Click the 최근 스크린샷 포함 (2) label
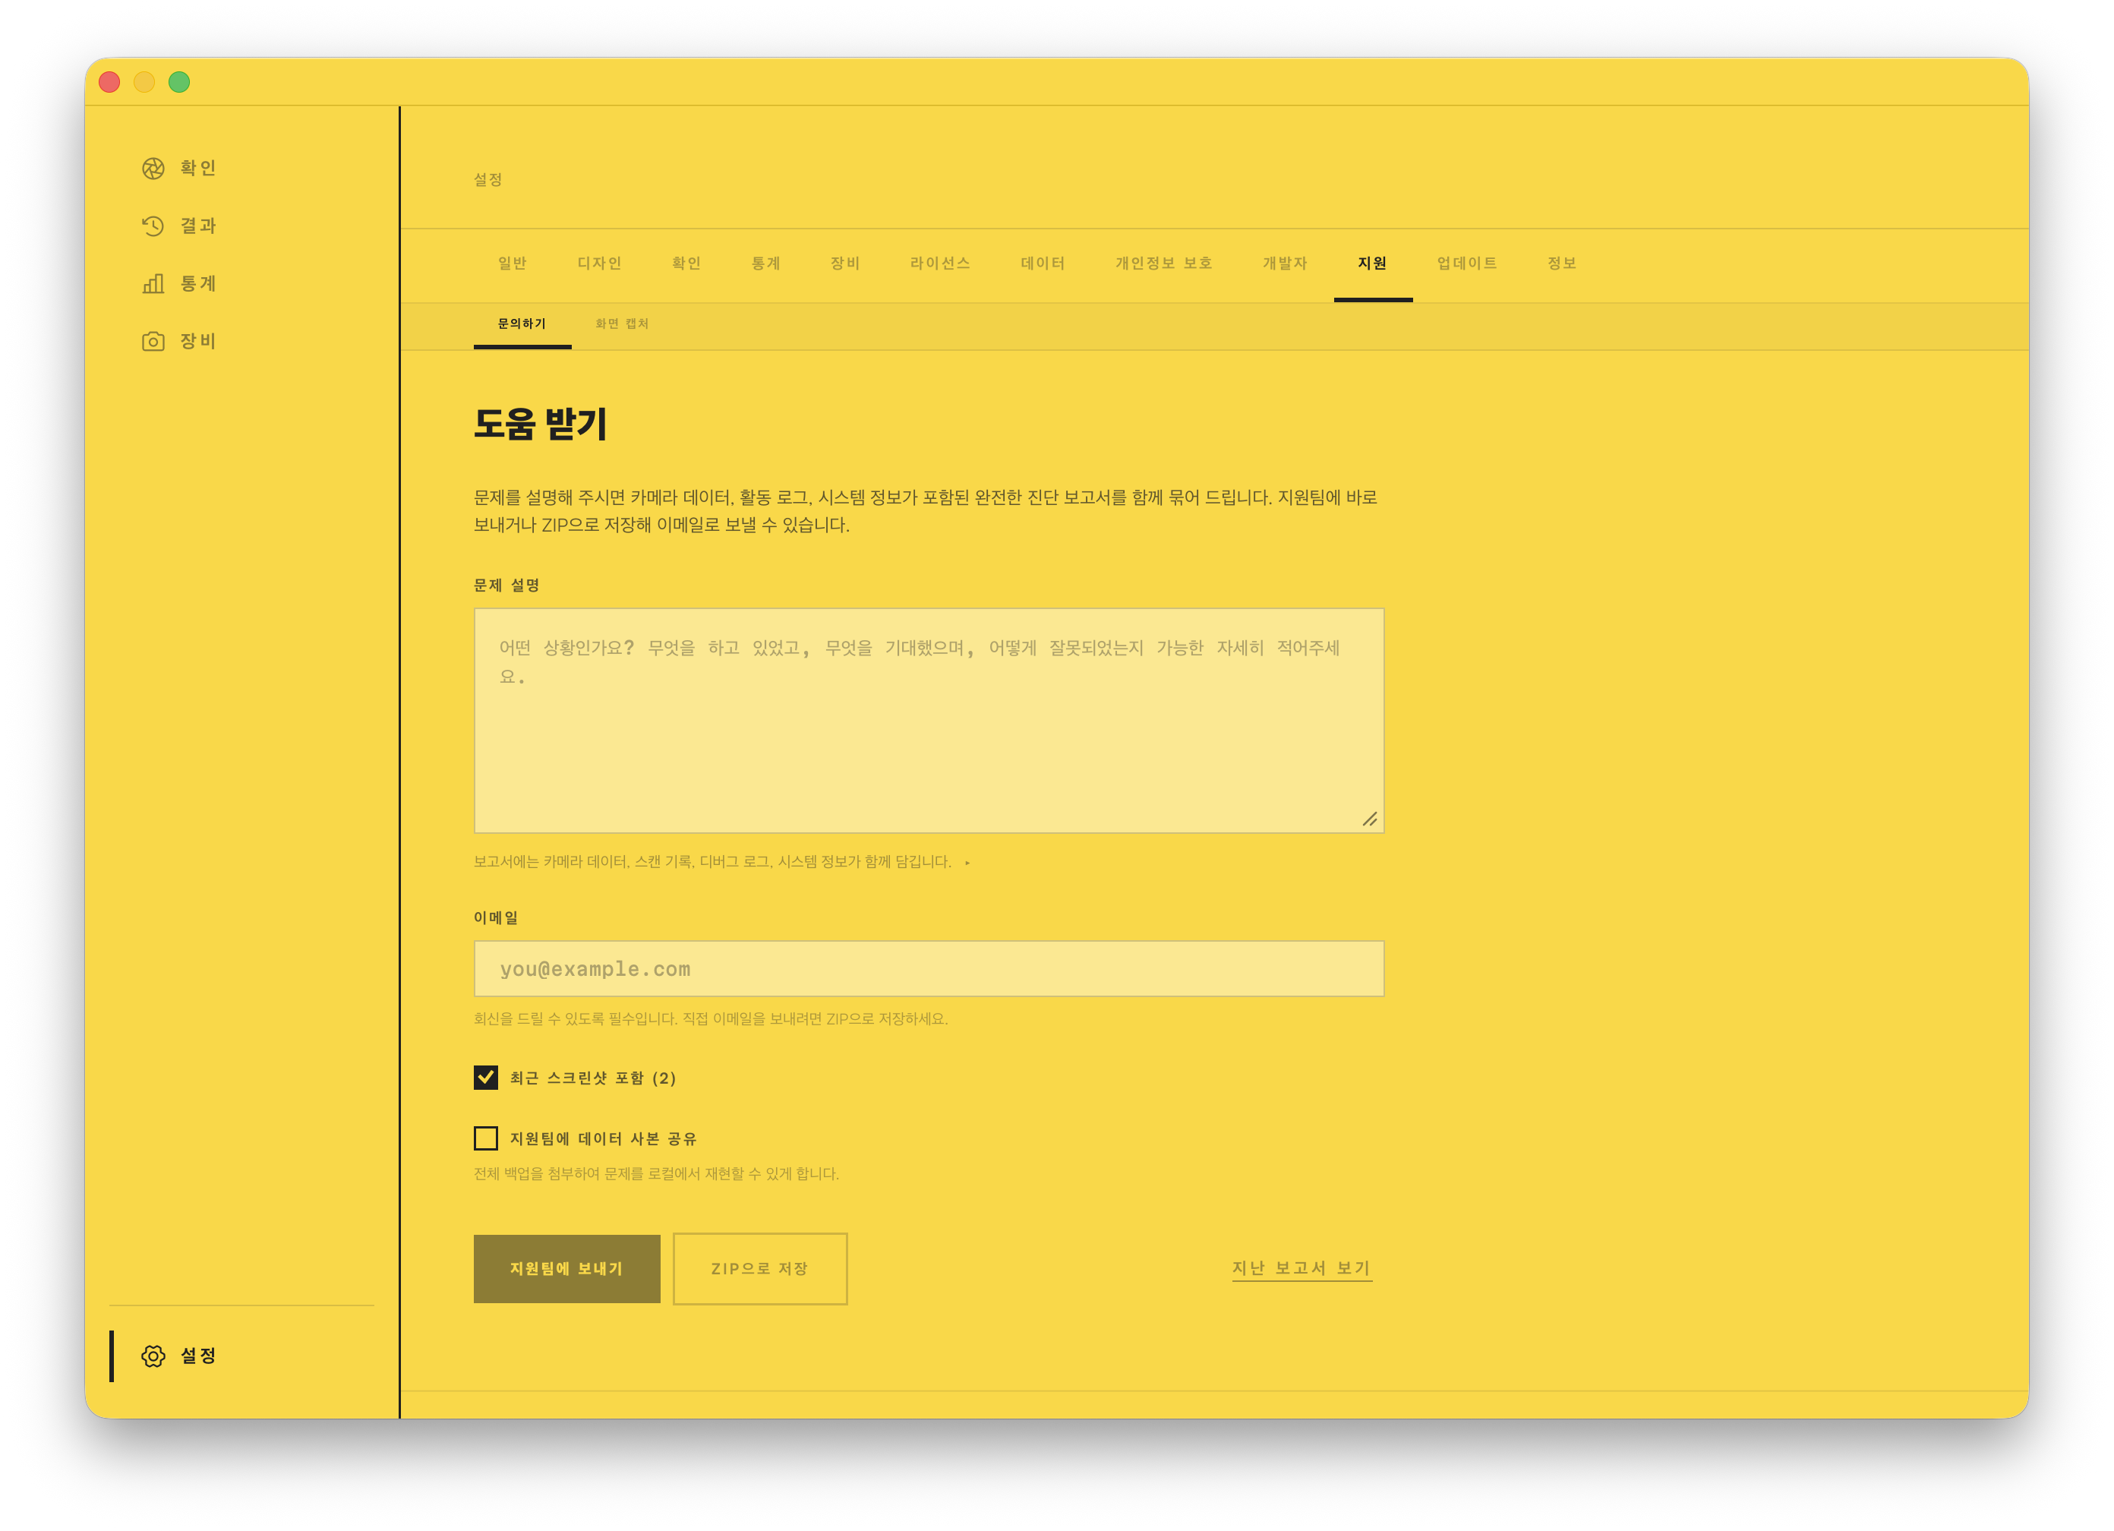This screenshot has height=1531, width=2114. tap(593, 1079)
